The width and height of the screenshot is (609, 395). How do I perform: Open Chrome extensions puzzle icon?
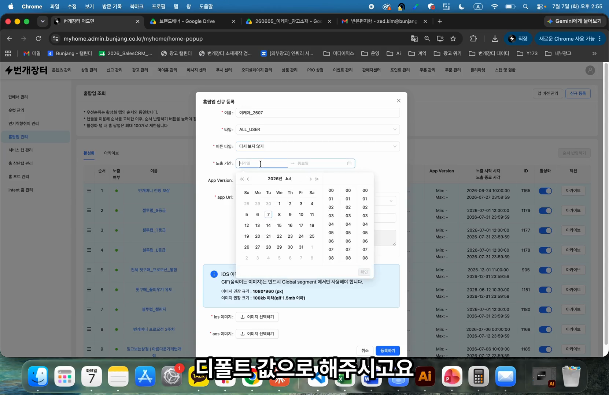tap(473, 38)
